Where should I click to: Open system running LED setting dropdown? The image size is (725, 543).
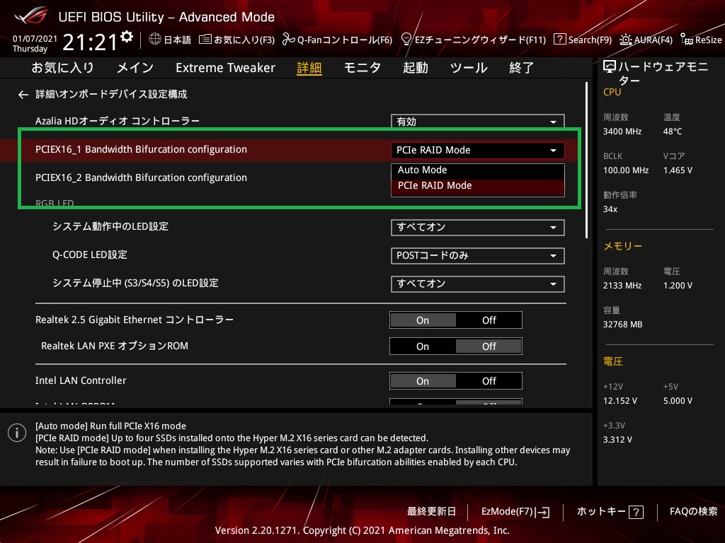pyautogui.click(x=478, y=228)
